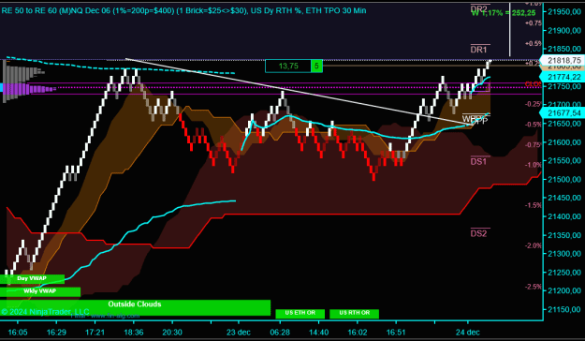
Task: Click the 16:51 time axis label
Action: tap(396, 333)
